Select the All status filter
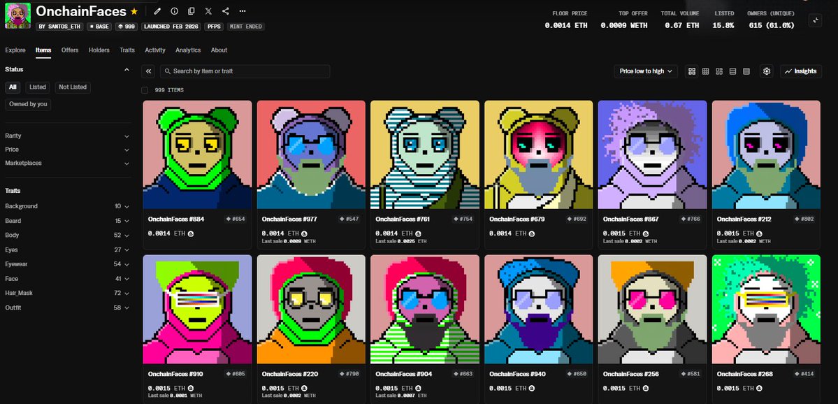This screenshot has height=404, width=838. pos(13,87)
